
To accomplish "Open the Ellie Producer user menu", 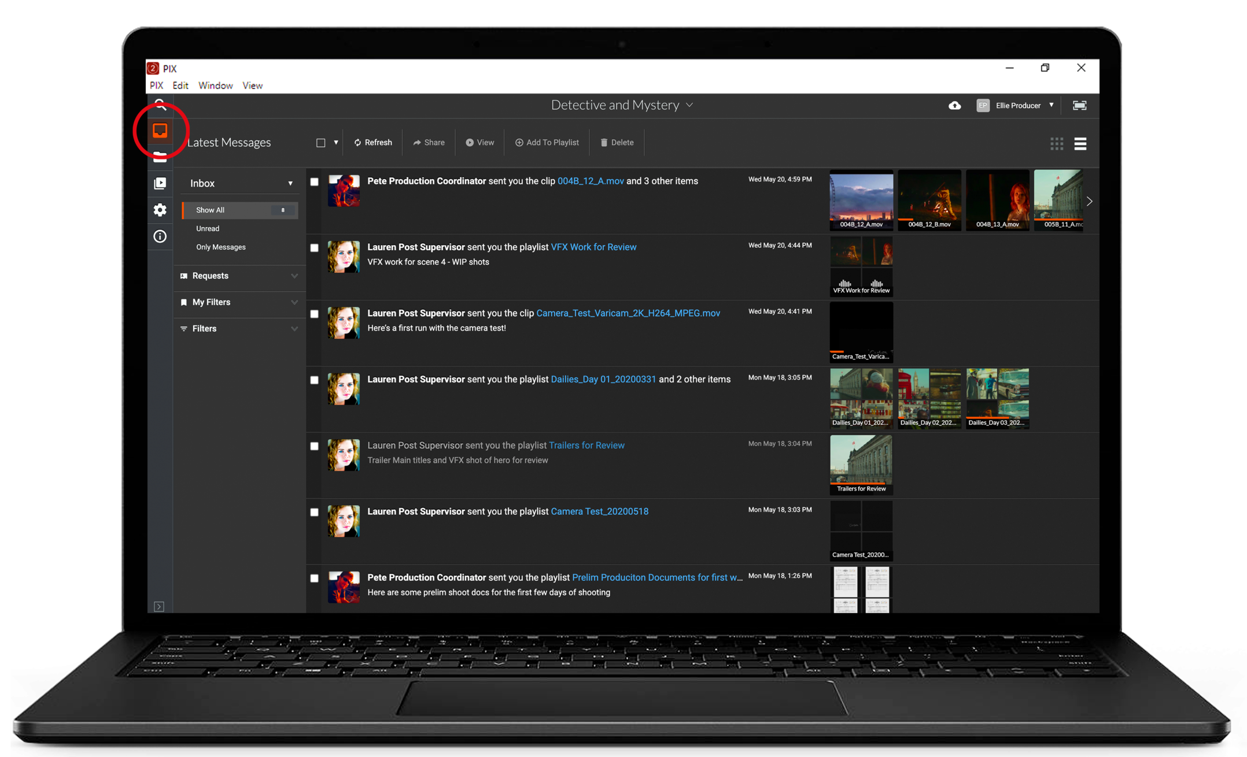I will click(x=1017, y=105).
